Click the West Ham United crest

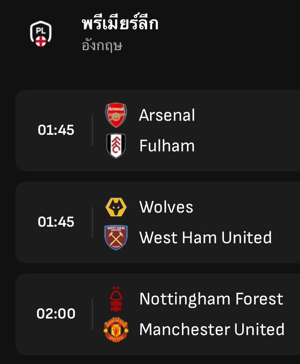pyautogui.click(x=116, y=238)
